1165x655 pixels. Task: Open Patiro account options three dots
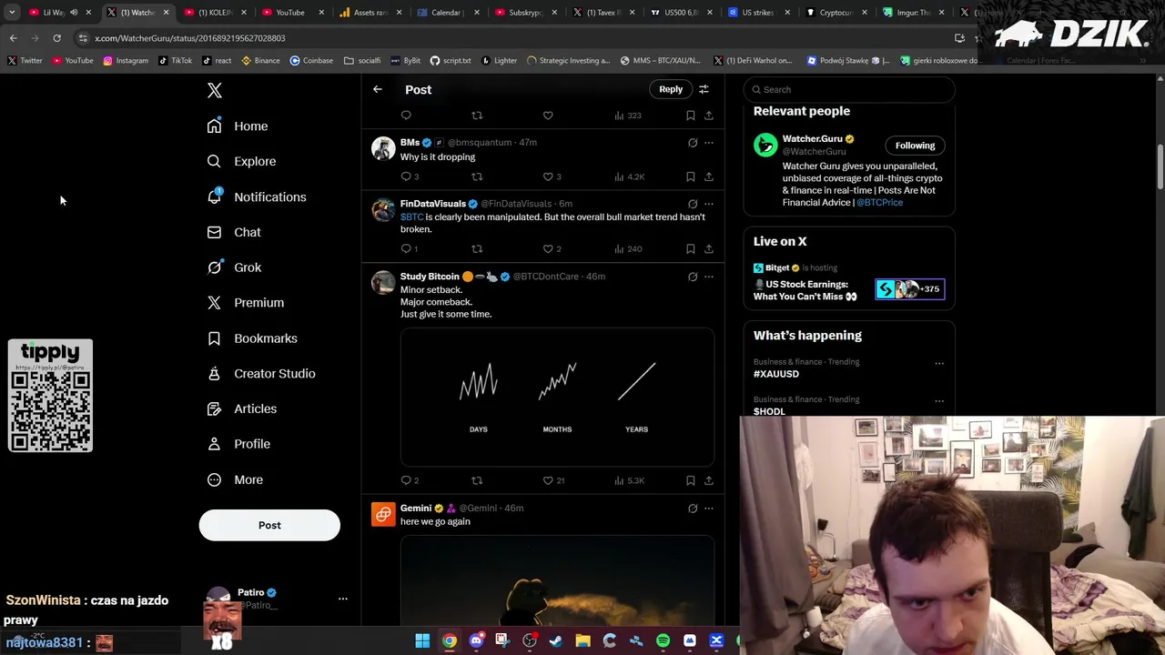pos(343,599)
